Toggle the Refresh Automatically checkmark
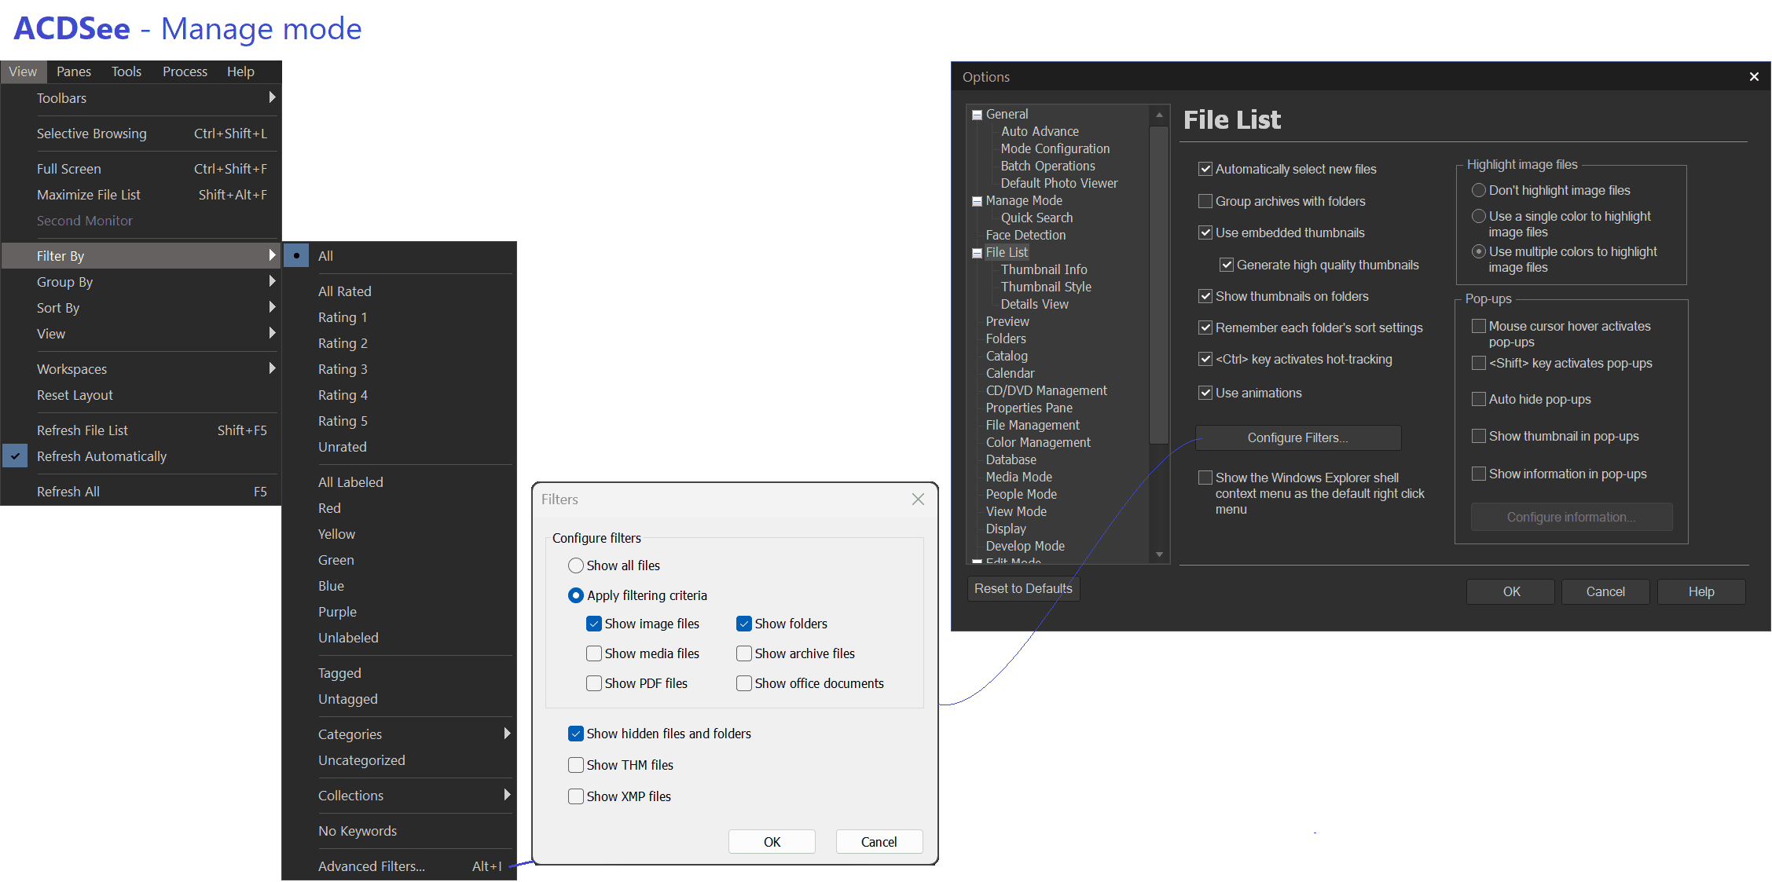This screenshot has width=1772, height=882. (x=15, y=456)
